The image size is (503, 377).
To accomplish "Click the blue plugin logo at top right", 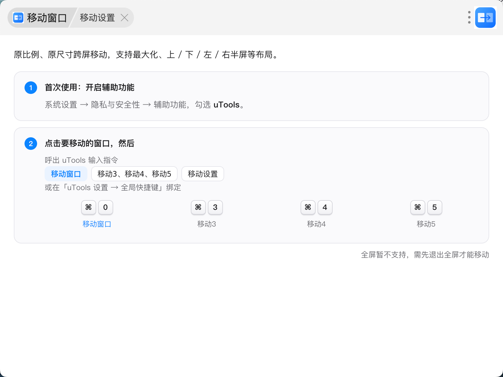I will (485, 18).
